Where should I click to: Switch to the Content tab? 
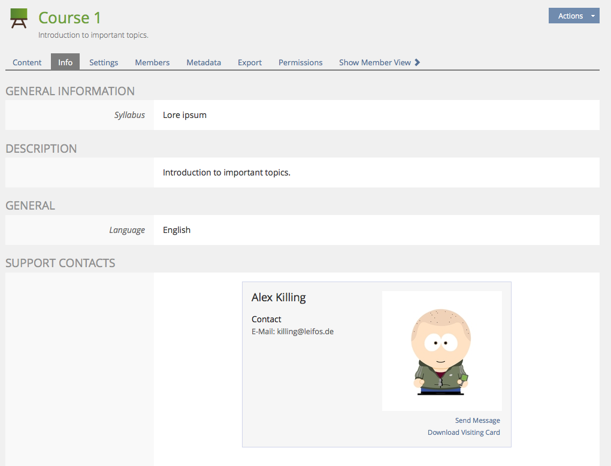point(27,62)
